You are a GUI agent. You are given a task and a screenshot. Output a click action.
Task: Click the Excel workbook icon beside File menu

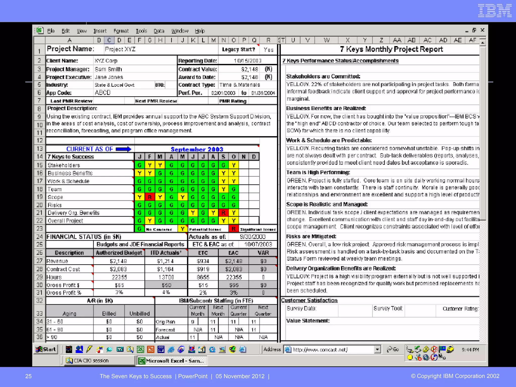tap(40, 30)
